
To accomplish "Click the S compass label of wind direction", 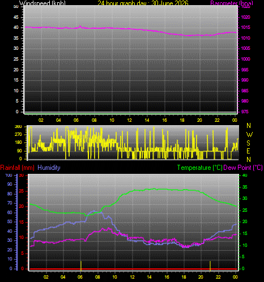I will 249,143.
